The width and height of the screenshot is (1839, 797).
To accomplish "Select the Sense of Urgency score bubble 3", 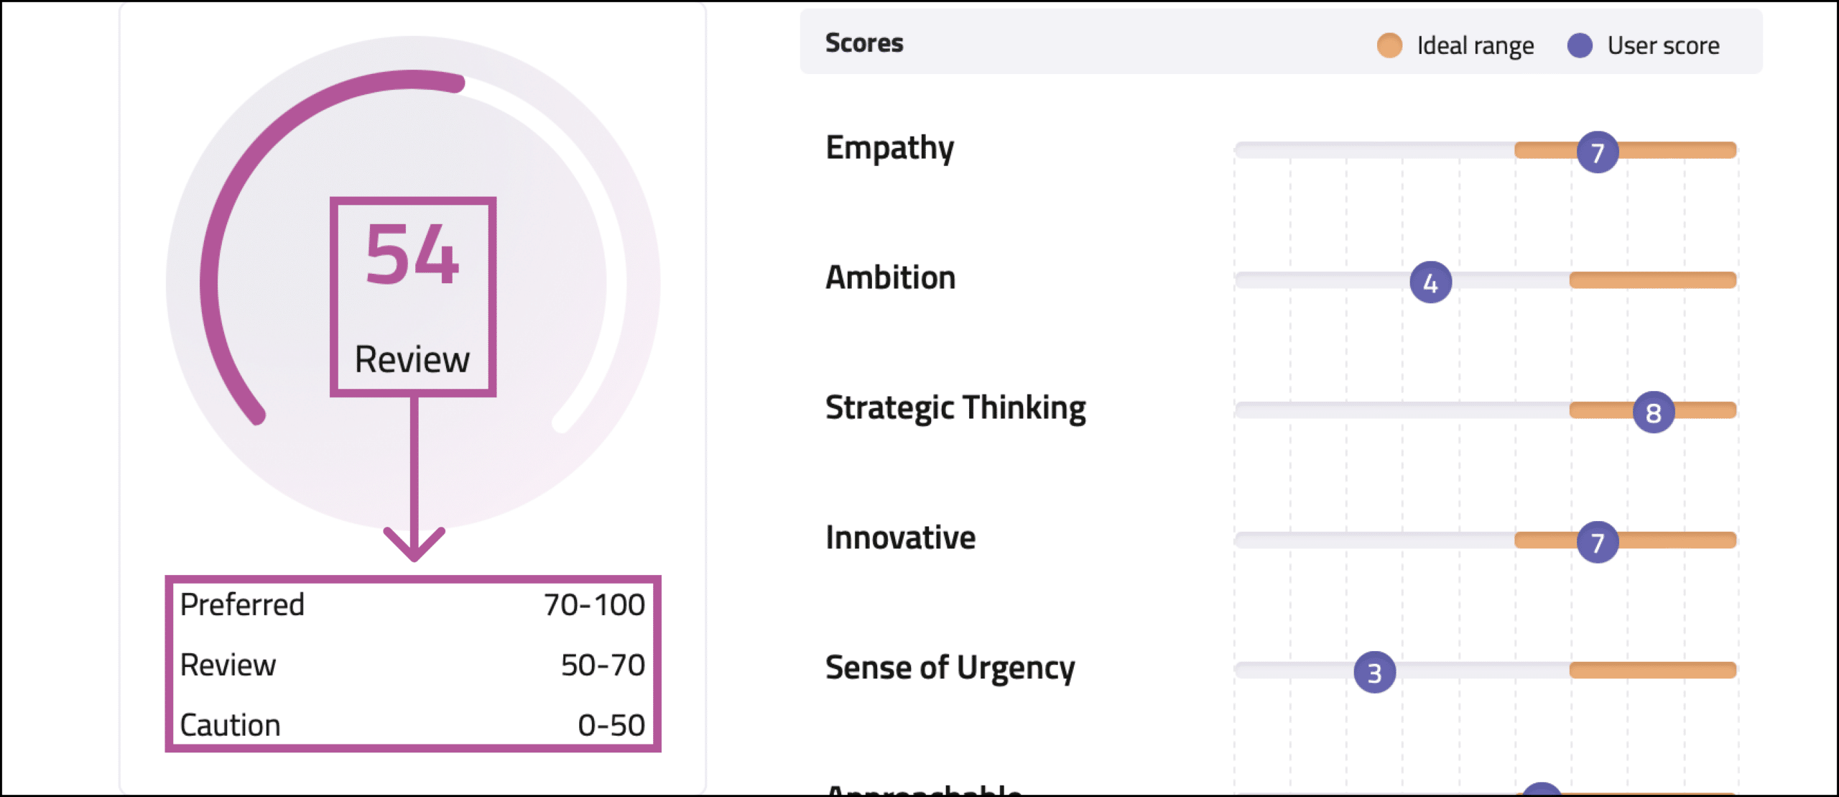I will [x=1374, y=672].
